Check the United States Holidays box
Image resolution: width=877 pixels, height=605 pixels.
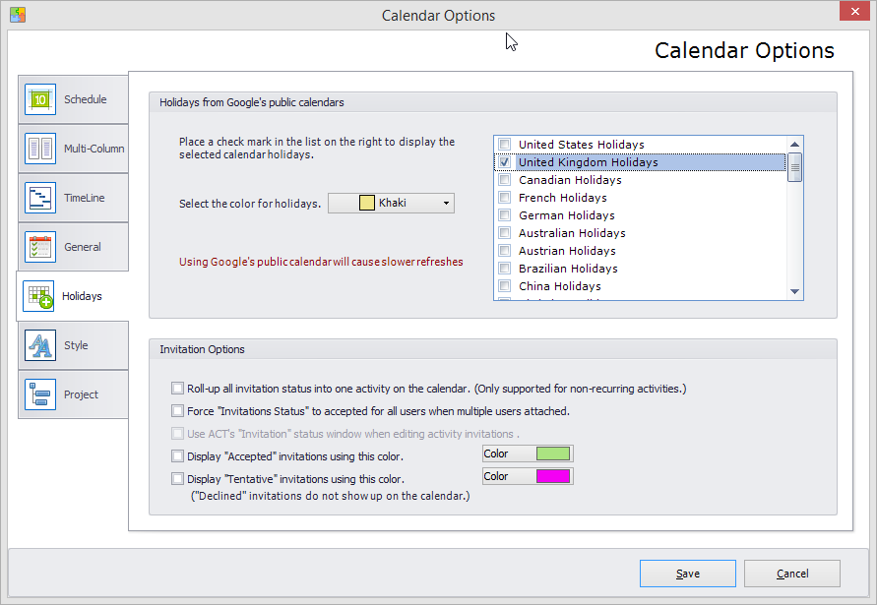505,145
